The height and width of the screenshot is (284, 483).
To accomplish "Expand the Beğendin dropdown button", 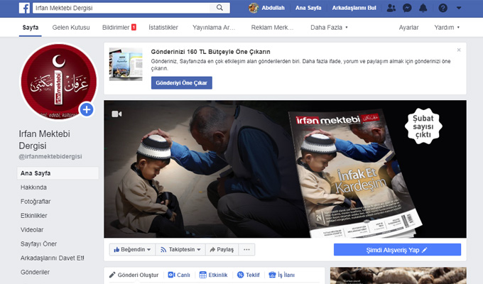I will [x=132, y=249].
